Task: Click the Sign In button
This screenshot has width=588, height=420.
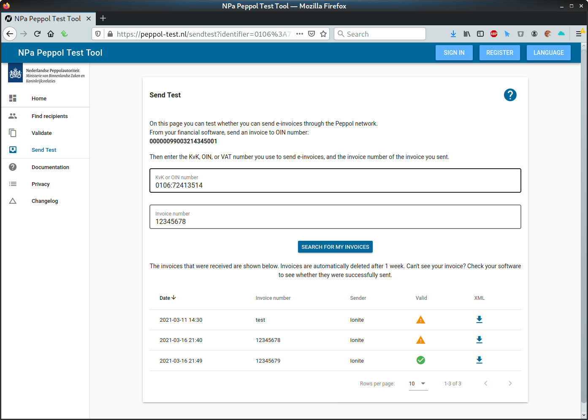Action: 454,53
